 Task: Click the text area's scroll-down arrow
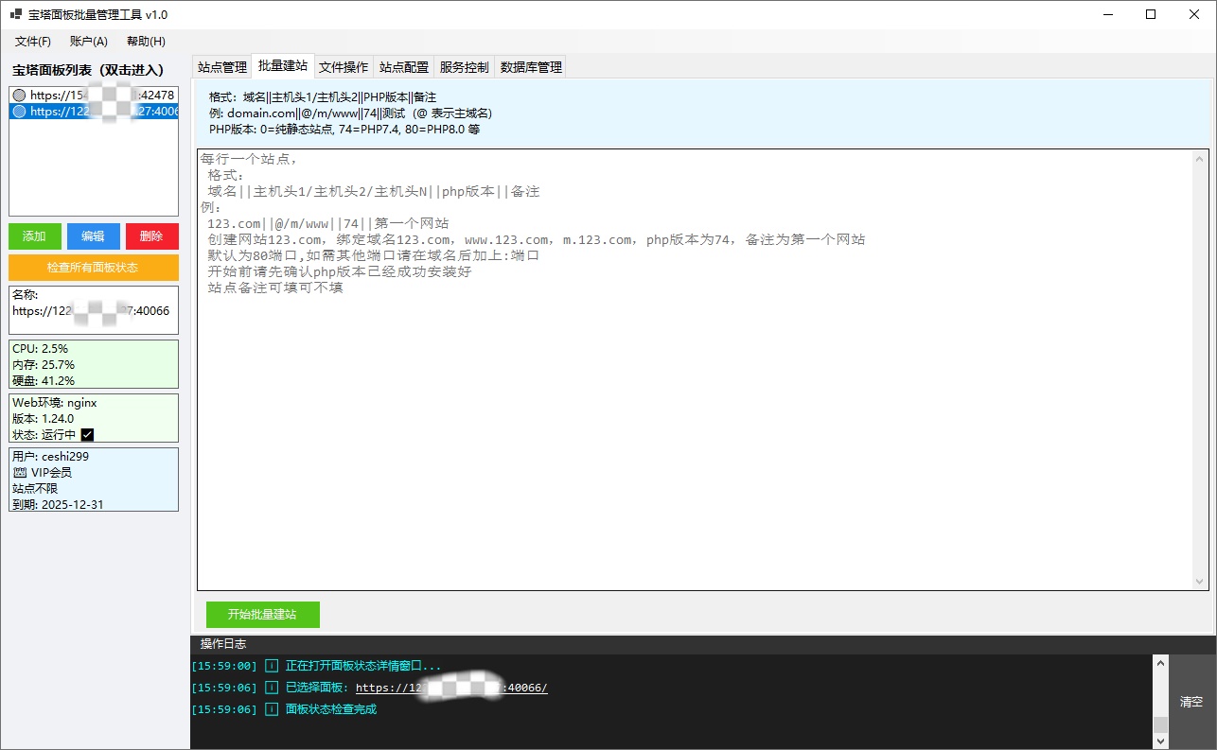pos(1200,582)
